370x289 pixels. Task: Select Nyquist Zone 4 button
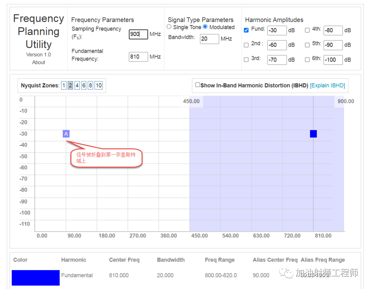pos(77,85)
